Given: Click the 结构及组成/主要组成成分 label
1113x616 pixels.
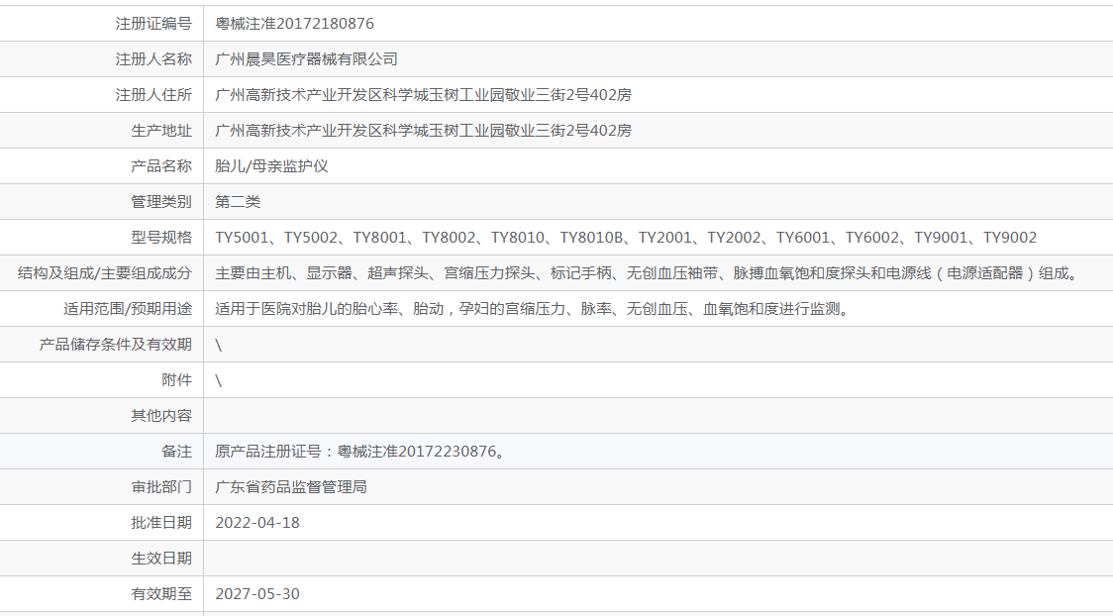Looking at the screenshot, I should point(105,273).
